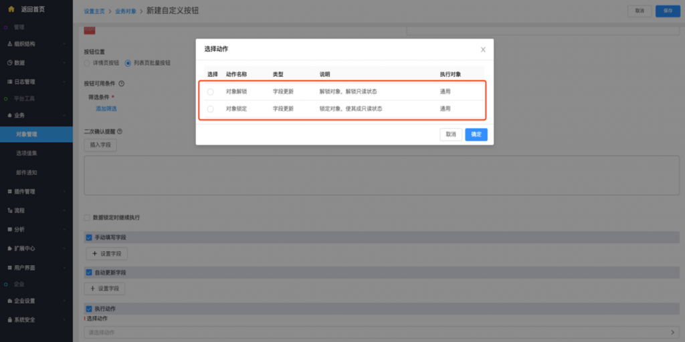Click the 设置主页 breadcrumb link
This screenshot has width=685, height=342.
[x=94, y=11]
